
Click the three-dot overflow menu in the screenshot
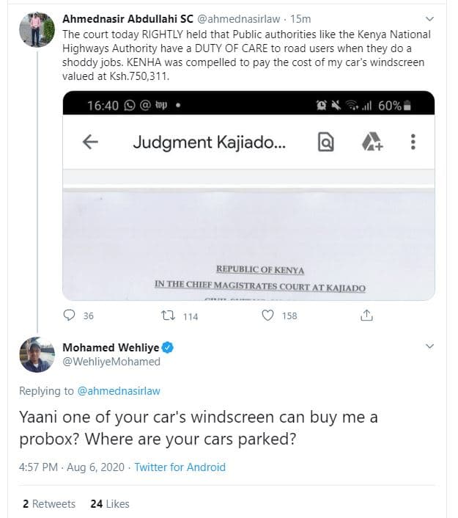tap(413, 142)
